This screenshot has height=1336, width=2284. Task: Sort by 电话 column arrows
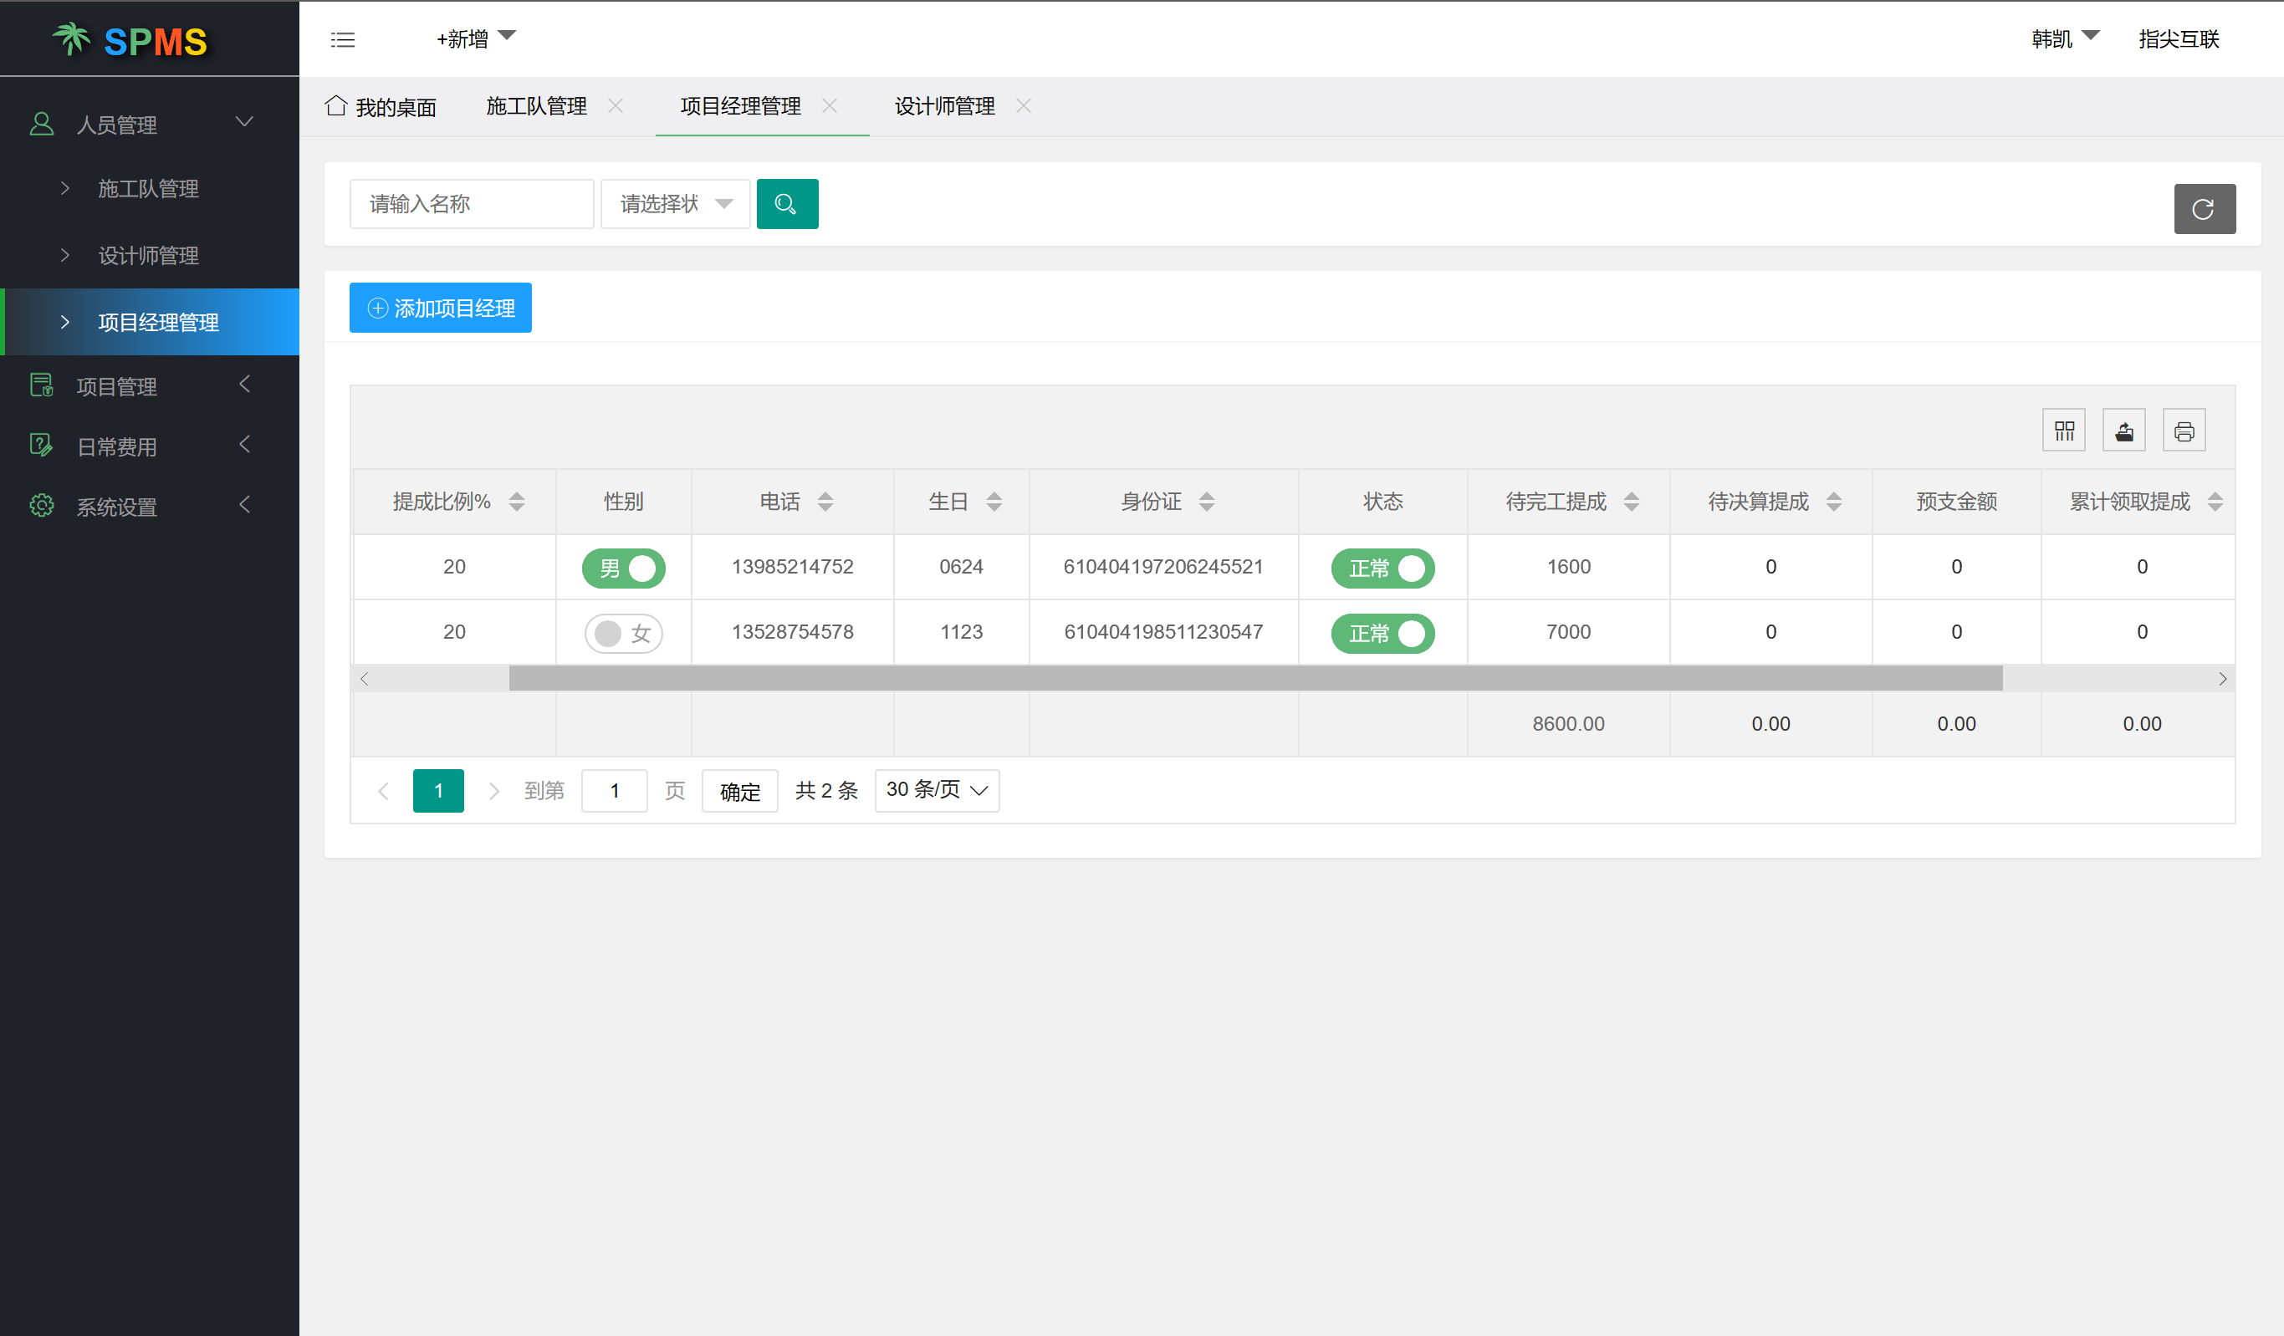(825, 502)
